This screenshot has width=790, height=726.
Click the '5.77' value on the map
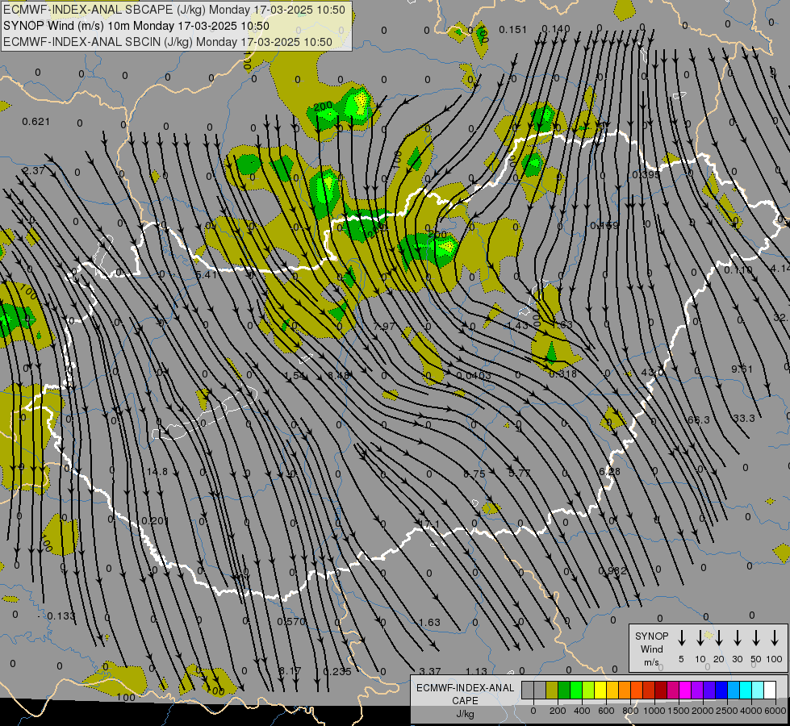(x=520, y=473)
